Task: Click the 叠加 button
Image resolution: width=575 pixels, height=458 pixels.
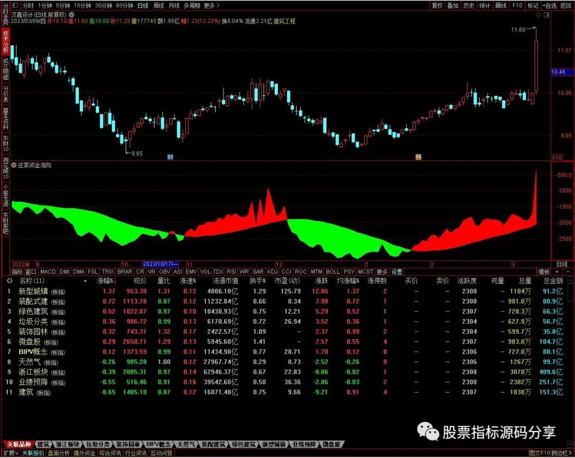Action: [453, 5]
